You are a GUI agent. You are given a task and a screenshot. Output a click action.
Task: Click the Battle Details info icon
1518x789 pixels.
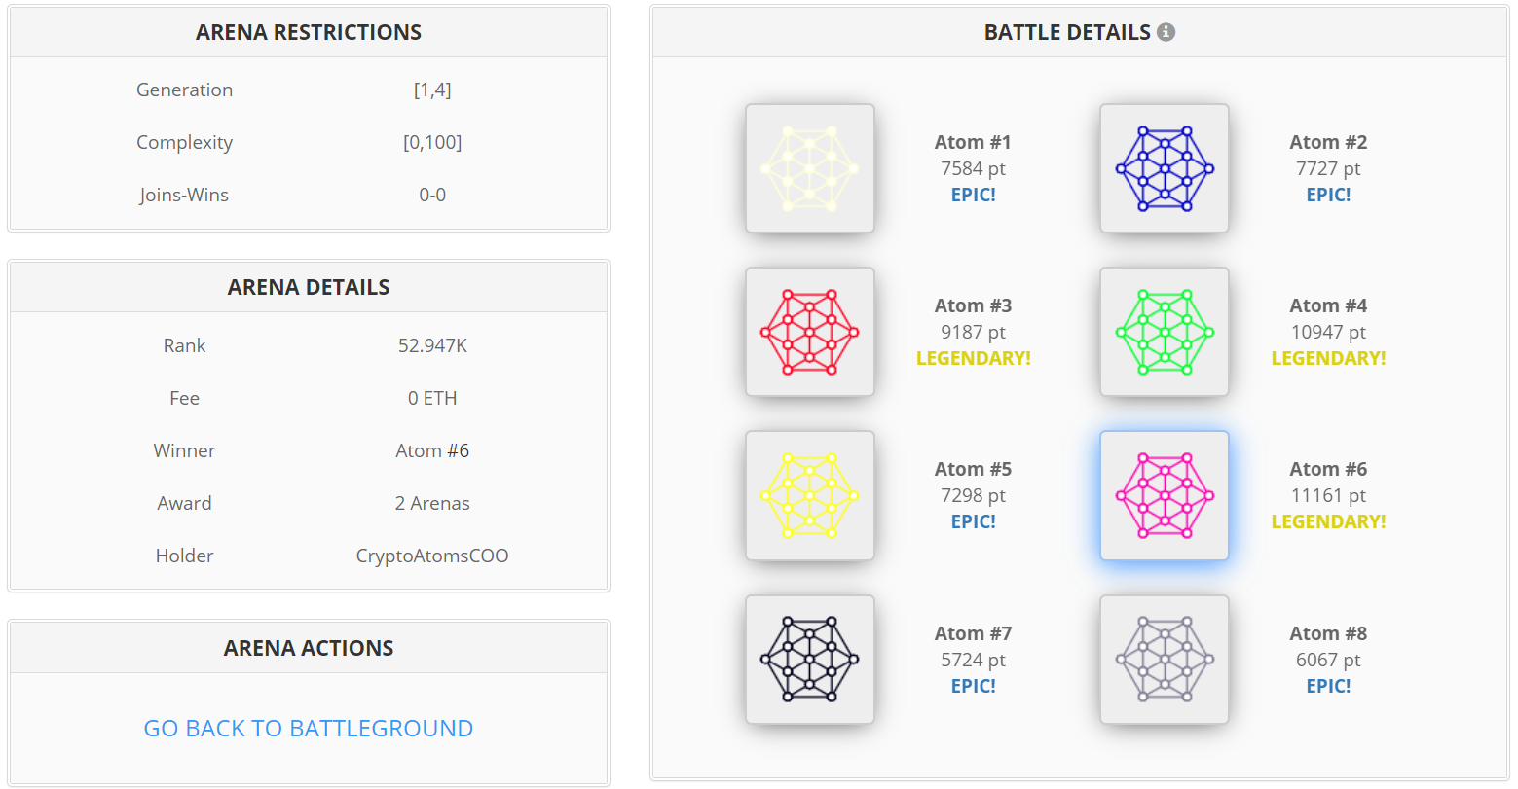pos(1166,32)
